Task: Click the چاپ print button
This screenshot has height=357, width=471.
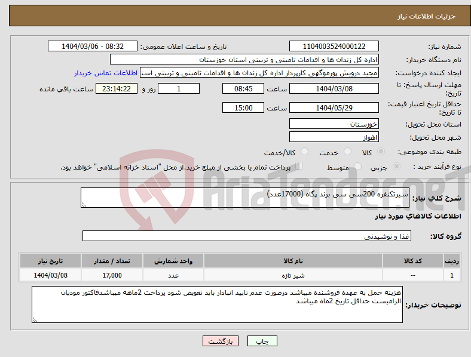Action: (x=262, y=341)
